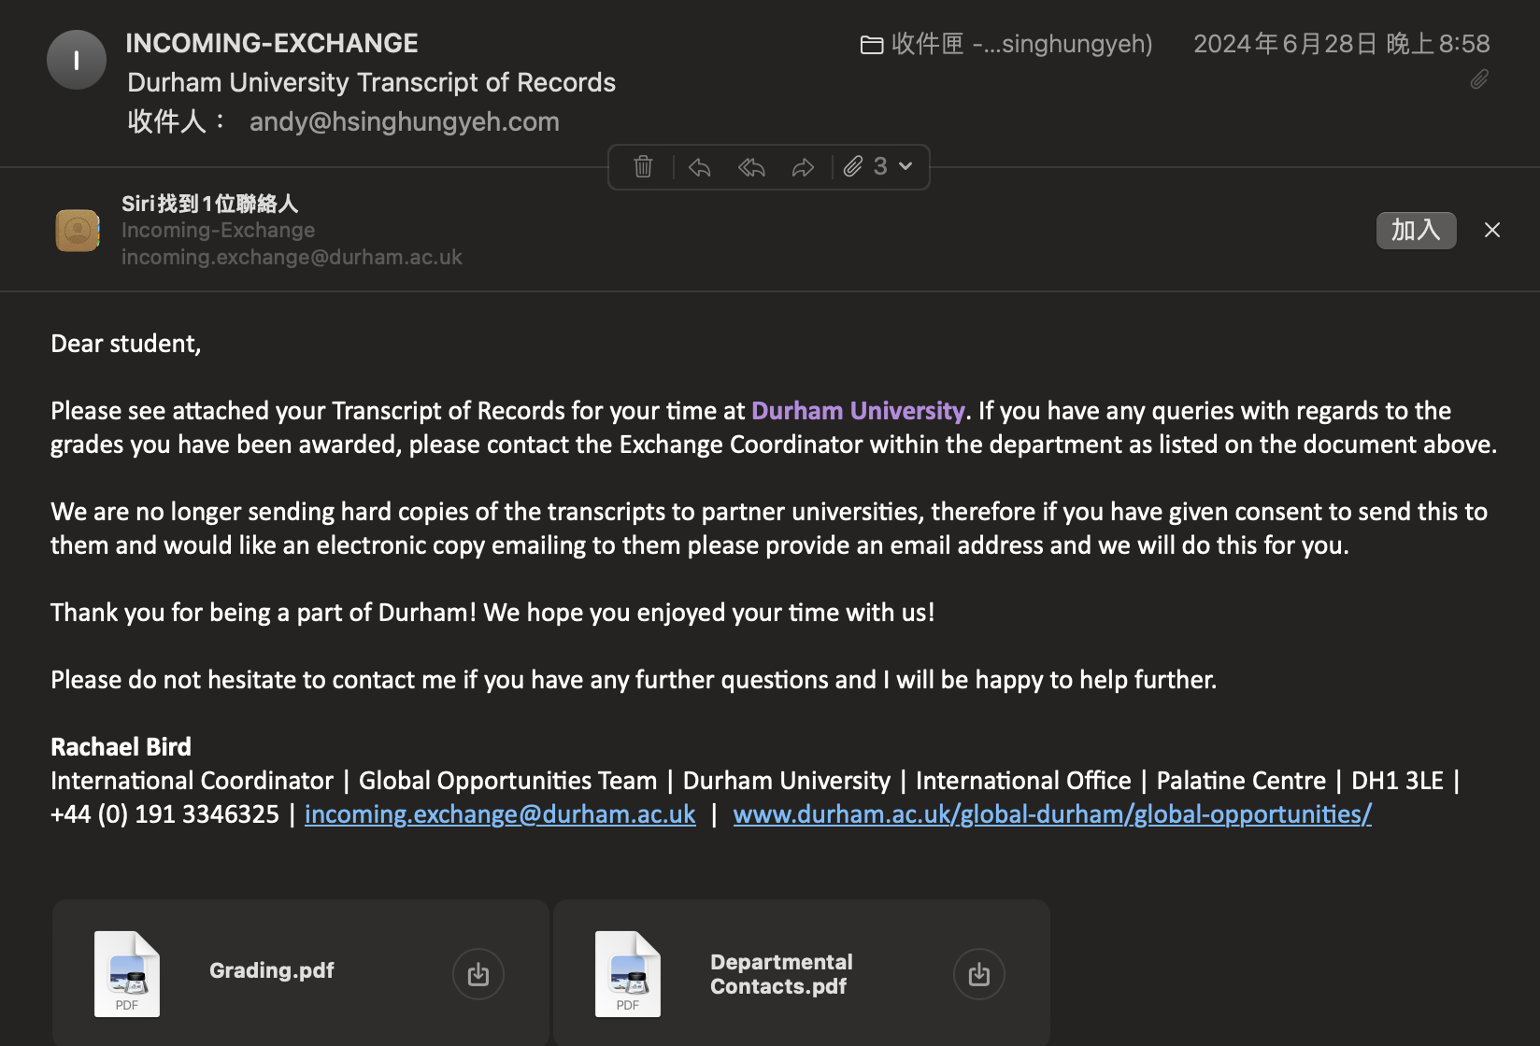1540x1046 pixels.
Task: Open the www.durham.ac.uk global-opportunities link
Action: [x=1052, y=814]
